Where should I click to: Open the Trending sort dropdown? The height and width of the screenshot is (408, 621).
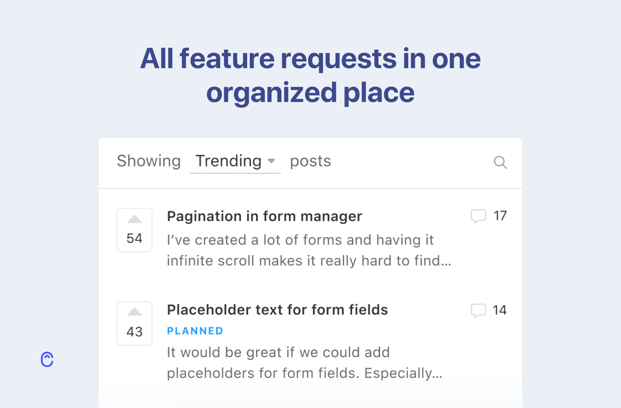(x=229, y=161)
